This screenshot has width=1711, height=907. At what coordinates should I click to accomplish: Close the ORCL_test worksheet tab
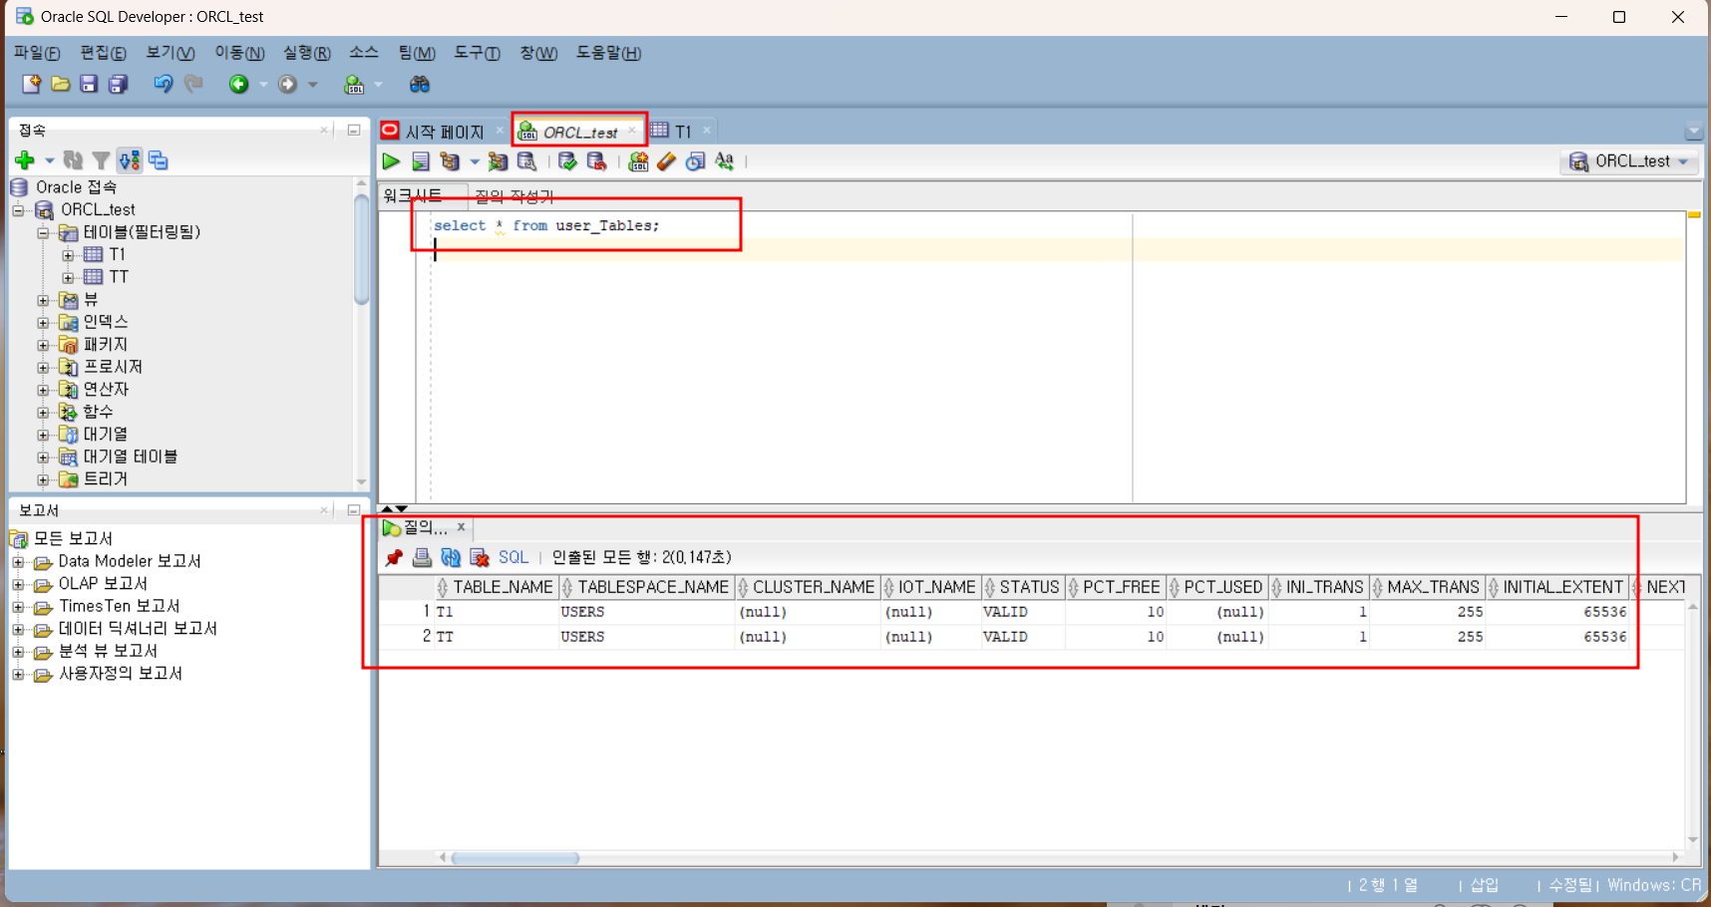tap(632, 131)
